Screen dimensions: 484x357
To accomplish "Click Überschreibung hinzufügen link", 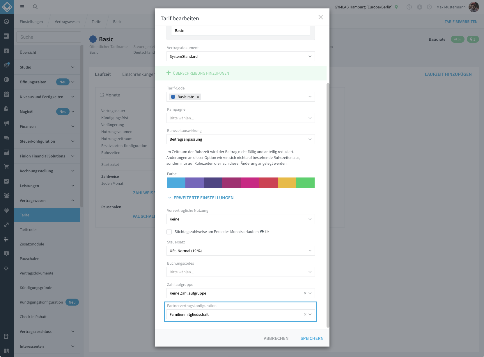I will pos(198,73).
